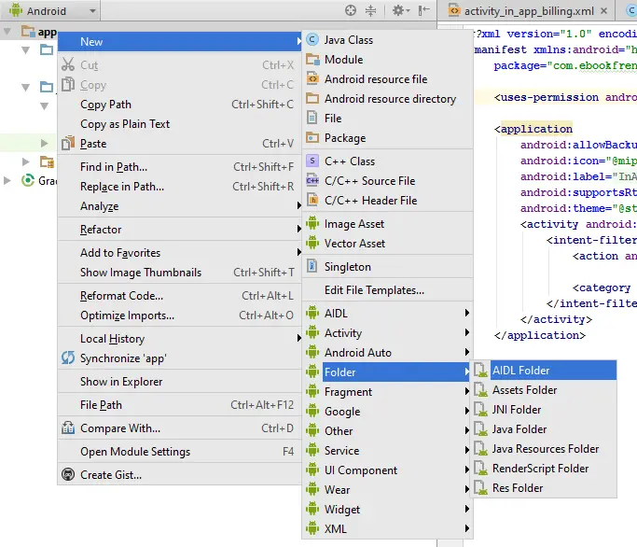Choose AIDL Folder from Folder submenu
Image resolution: width=637 pixels, height=547 pixels.
[520, 371]
